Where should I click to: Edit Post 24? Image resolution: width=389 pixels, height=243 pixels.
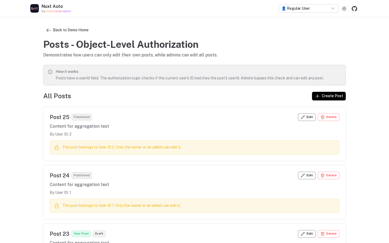click(307, 175)
